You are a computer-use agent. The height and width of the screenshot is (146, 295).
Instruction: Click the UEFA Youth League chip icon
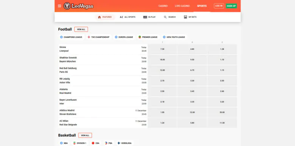[164, 37]
